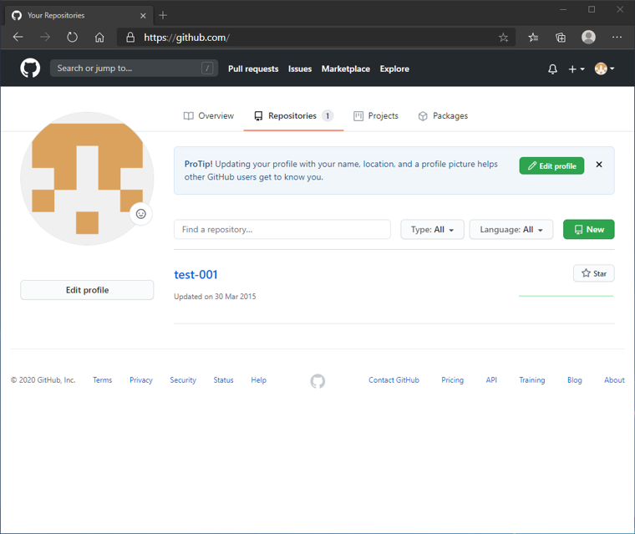The image size is (635, 534).
Task: Open the Packages tab
Action: 443,116
